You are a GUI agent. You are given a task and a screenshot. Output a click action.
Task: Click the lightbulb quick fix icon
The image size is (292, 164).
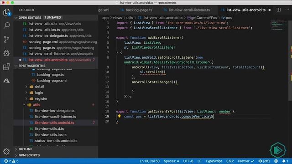pos(120,116)
